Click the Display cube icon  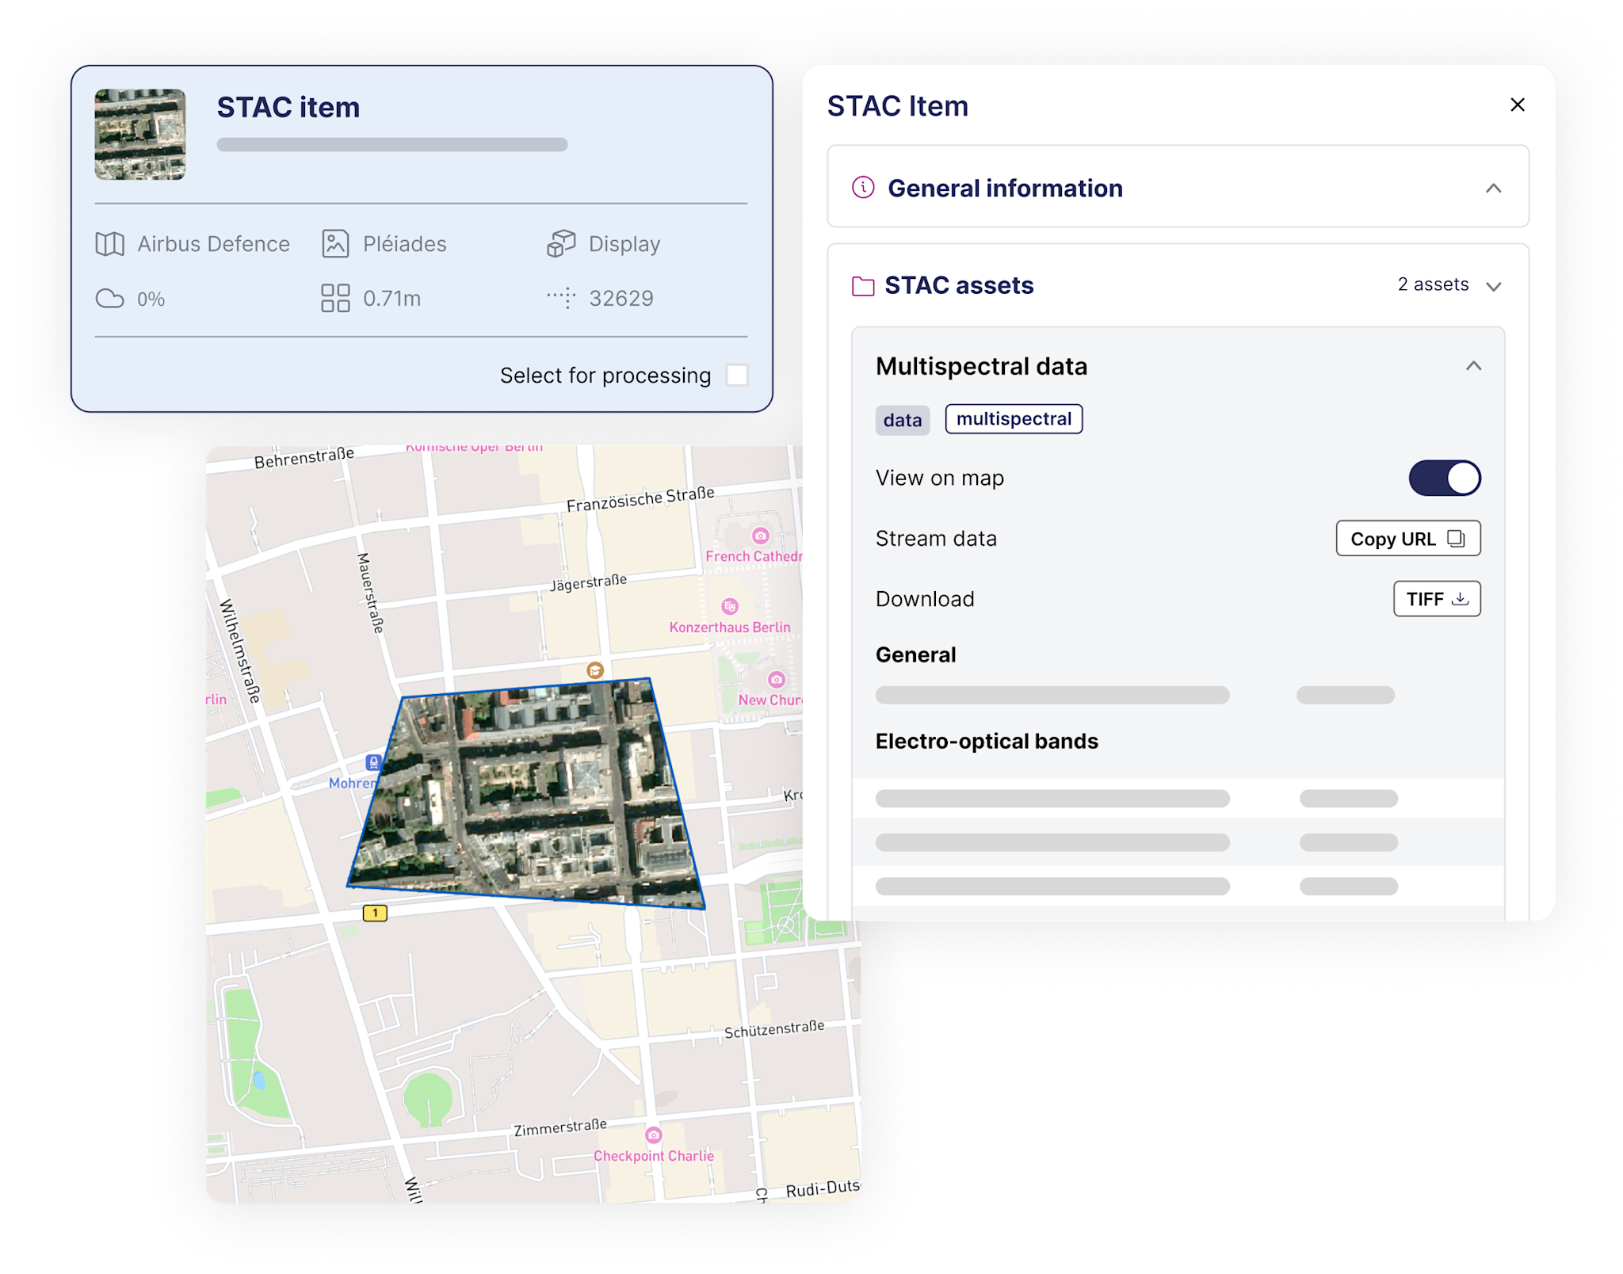(561, 244)
